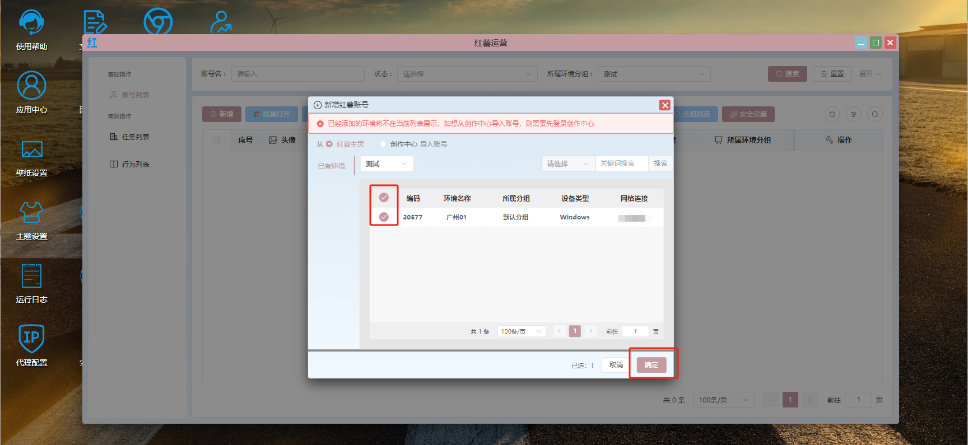The width and height of the screenshot is (968, 445).
Task: Click the round search icon above the table
Action: pos(874,114)
